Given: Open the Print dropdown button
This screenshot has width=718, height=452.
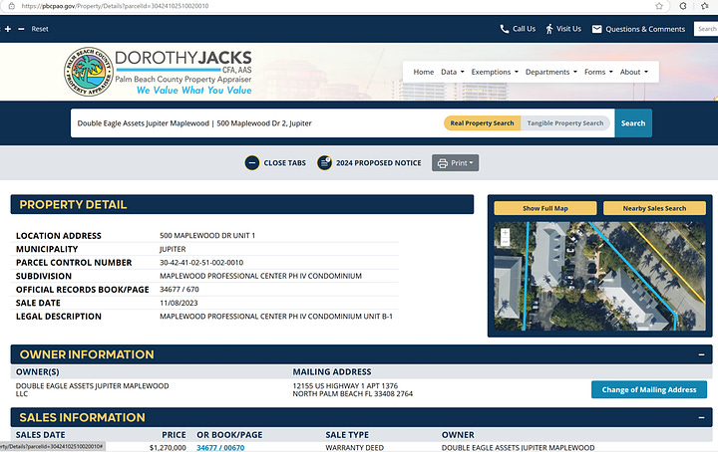Looking at the screenshot, I should [x=455, y=162].
